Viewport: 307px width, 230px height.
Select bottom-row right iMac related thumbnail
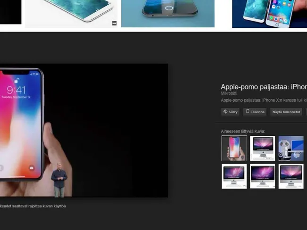pyautogui.click(x=291, y=176)
